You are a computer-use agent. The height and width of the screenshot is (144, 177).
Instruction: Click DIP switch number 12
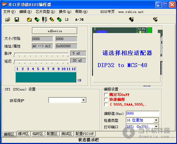(74, 69)
